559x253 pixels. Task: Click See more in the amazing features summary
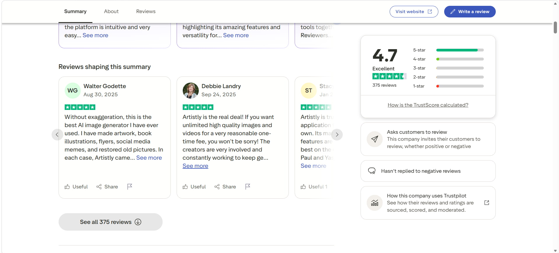236,35
